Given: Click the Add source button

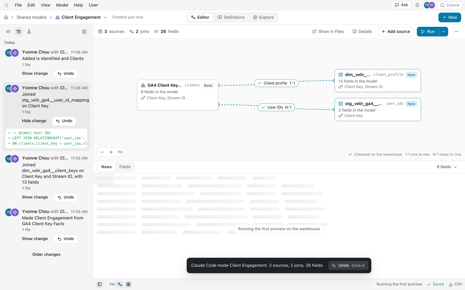Looking at the screenshot, I should [x=396, y=32].
